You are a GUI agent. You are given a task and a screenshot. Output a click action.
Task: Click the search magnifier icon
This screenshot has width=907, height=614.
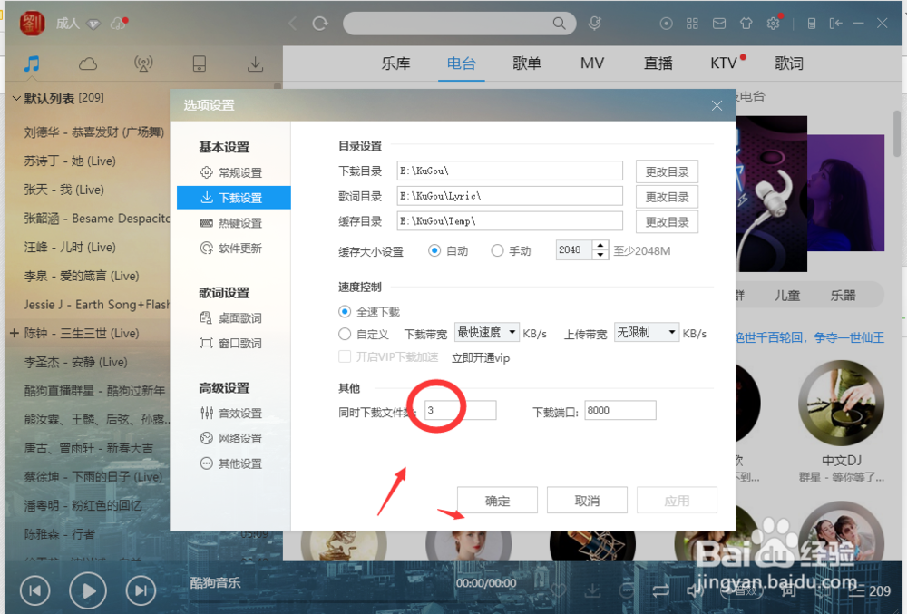(559, 23)
